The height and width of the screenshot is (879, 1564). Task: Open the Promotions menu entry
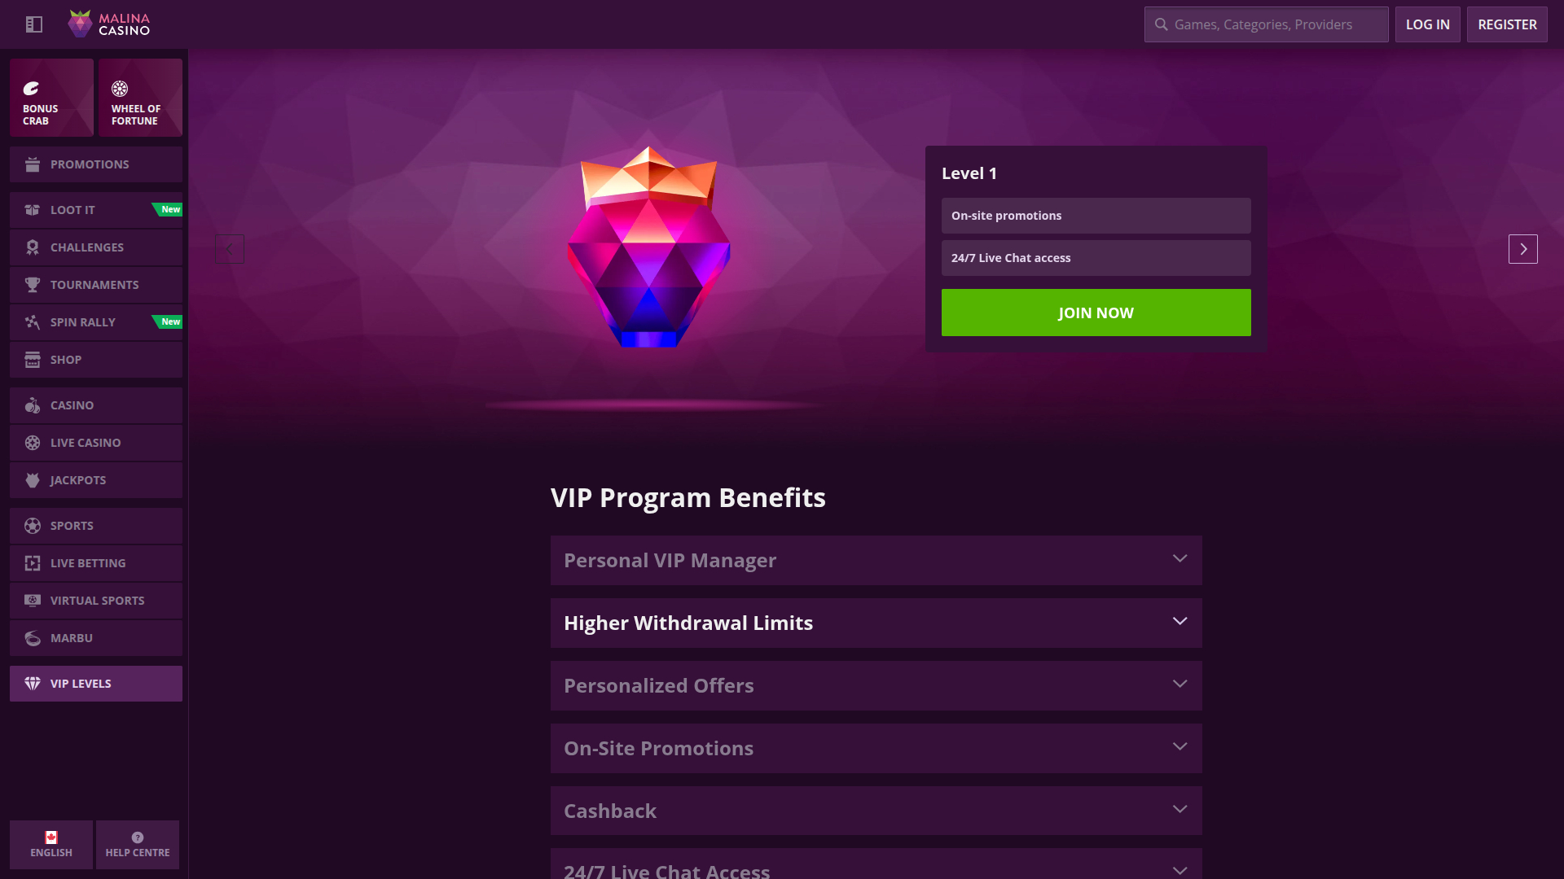(x=90, y=164)
